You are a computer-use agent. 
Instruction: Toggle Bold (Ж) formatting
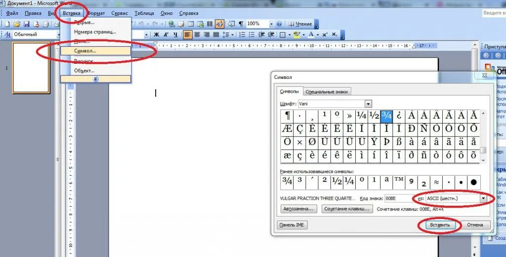pos(157,35)
